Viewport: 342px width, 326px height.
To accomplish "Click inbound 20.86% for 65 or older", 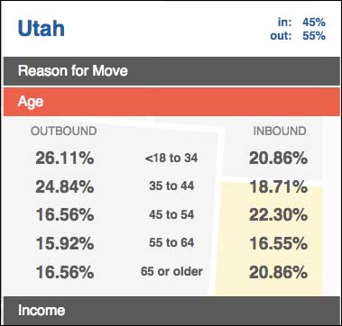I will tap(279, 273).
